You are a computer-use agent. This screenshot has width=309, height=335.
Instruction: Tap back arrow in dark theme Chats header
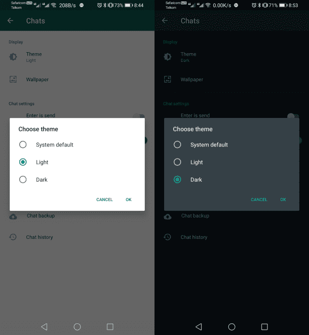165,21
